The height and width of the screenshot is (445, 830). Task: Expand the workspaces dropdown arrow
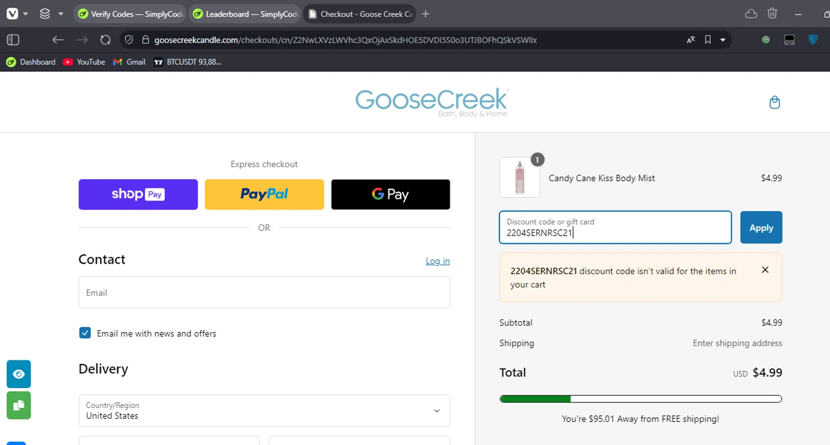(61, 14)
